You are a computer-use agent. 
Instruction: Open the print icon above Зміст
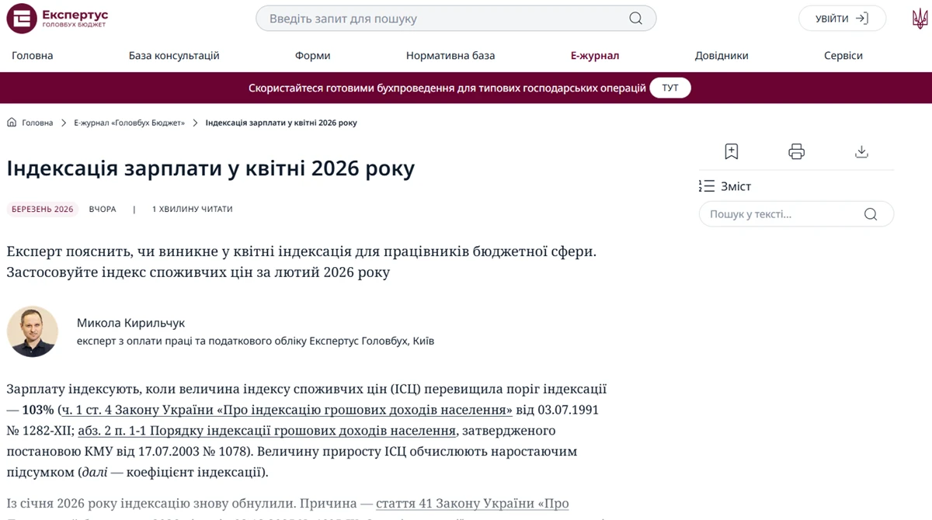point(796,151)
